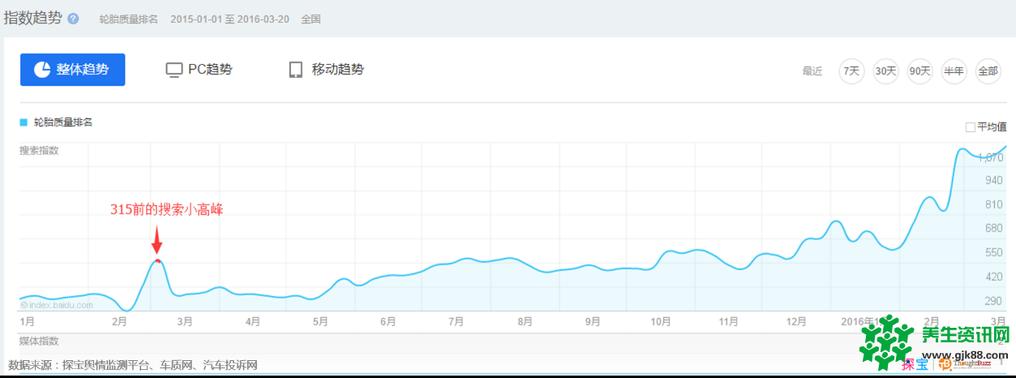
Task: Click the 最近 label
Action: 812,71
